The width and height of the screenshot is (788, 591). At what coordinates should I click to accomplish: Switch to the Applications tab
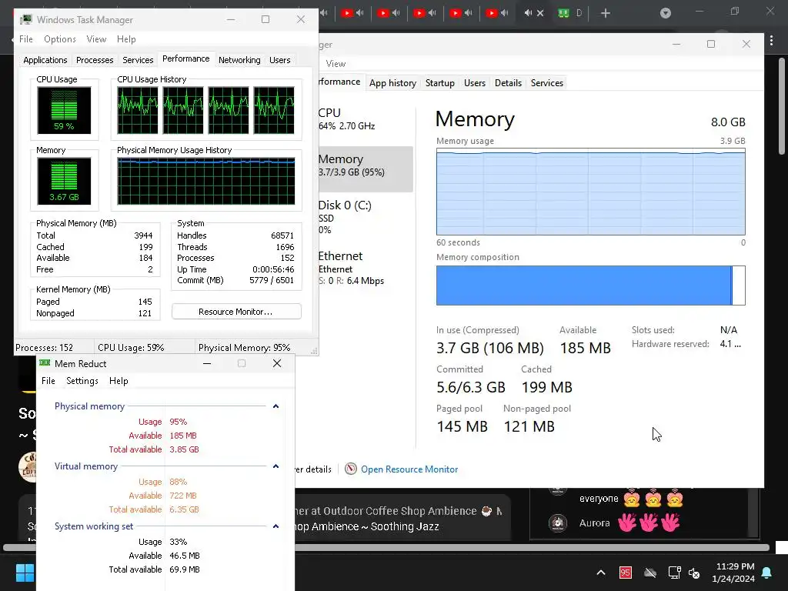[x=45, y=60]
